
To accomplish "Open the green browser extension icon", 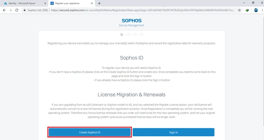I will coord(247,10).
